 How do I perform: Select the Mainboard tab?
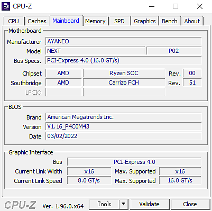(x=66, y=21)
